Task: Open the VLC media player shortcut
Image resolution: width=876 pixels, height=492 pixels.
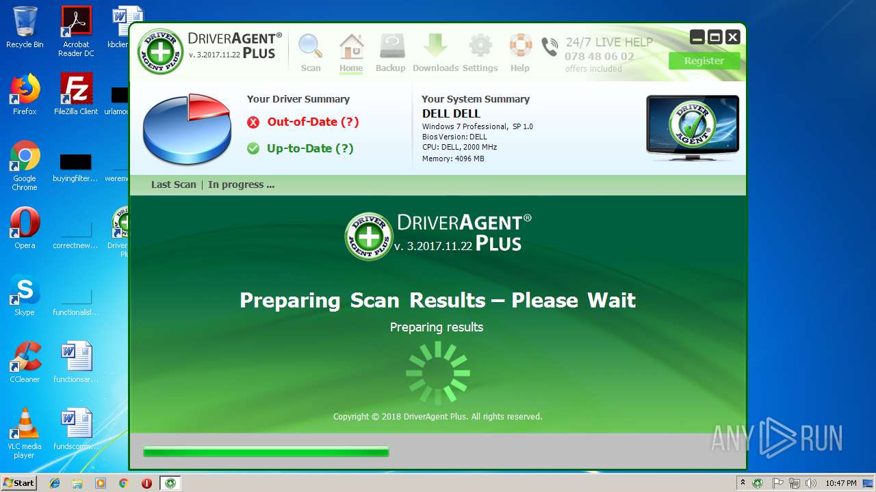Action: (x=25, y=433)
